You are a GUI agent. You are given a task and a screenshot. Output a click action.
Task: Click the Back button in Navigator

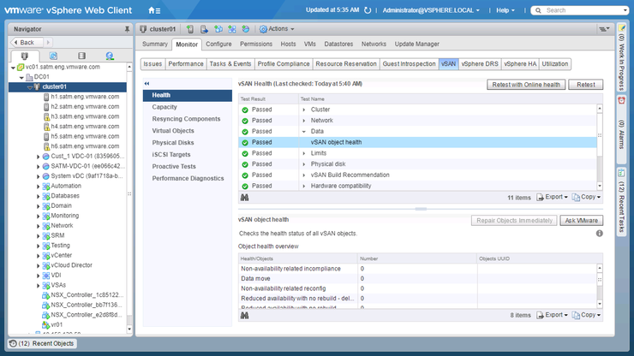27,42
